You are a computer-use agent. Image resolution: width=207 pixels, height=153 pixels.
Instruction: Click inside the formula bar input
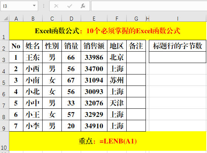click(x=149, y=6)
